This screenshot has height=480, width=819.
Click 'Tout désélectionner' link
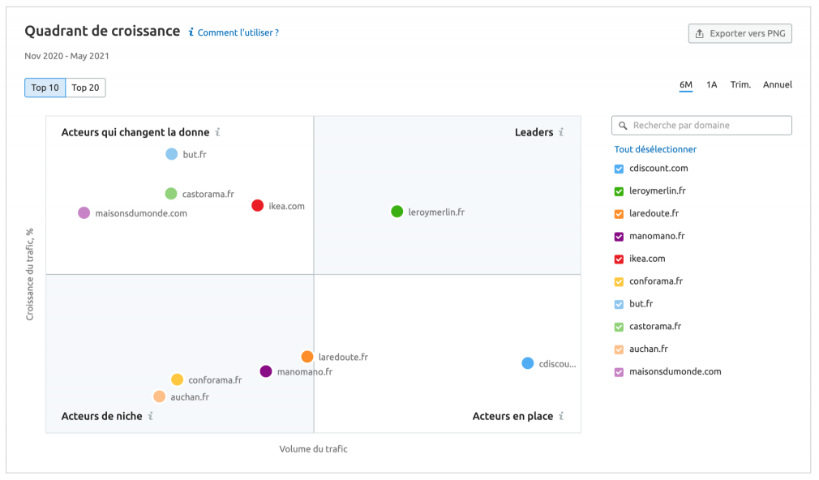(x=655, y=149)
